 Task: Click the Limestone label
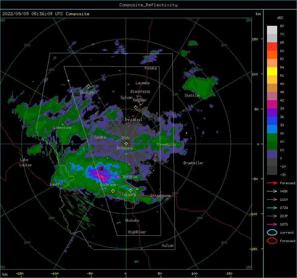click(62, 128)
